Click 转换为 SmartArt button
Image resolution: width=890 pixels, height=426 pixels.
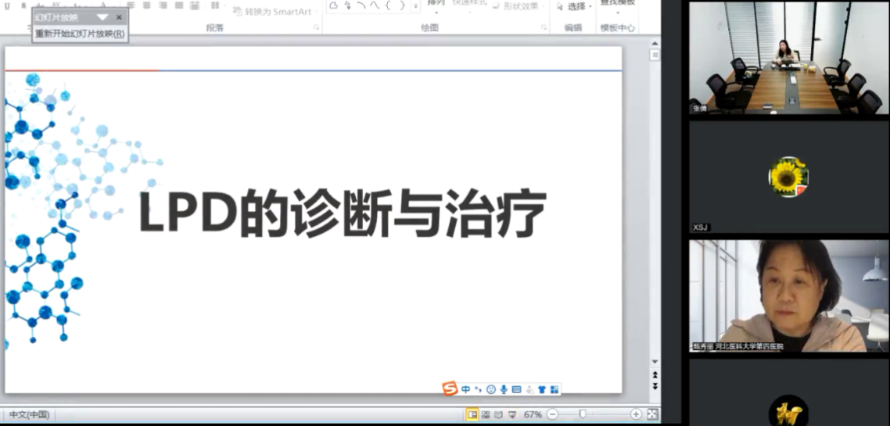tap(272, 12)
